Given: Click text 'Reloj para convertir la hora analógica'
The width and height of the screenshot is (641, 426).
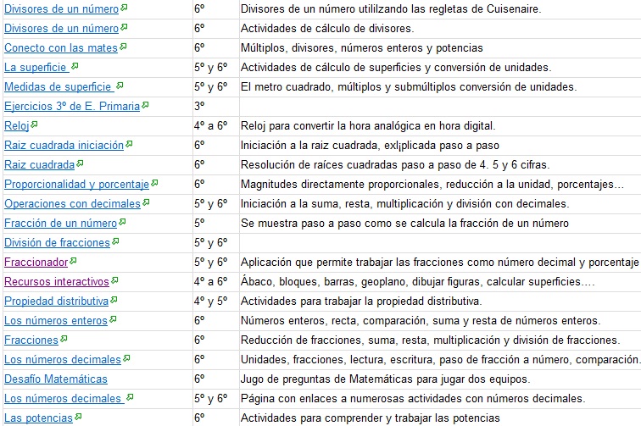Looking at the screenshot, I should point(368,126).
